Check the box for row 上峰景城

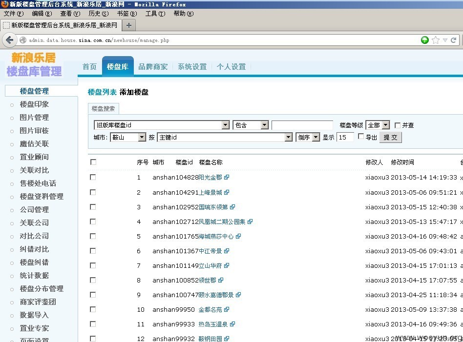93,192
